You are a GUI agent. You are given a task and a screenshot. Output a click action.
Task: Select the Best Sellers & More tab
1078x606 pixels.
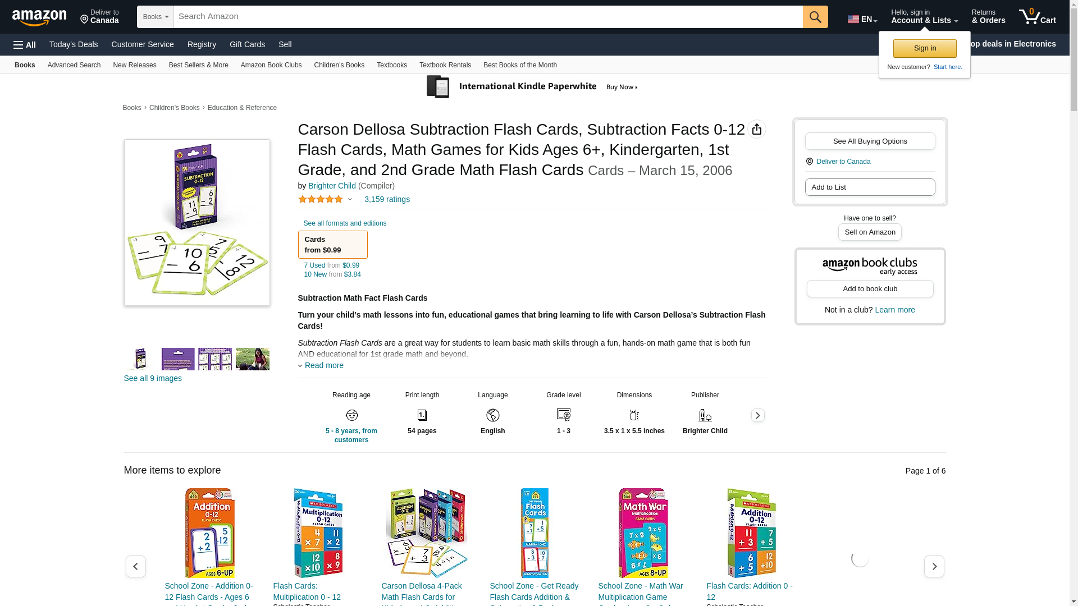[198, 65]
